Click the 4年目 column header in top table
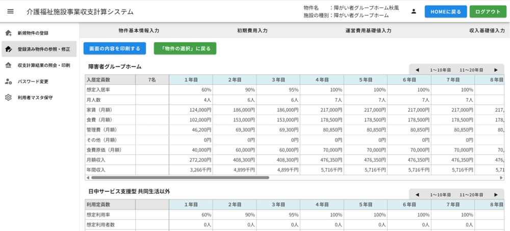The height and width of the screenshot is (231, 510). click(322, 80)
